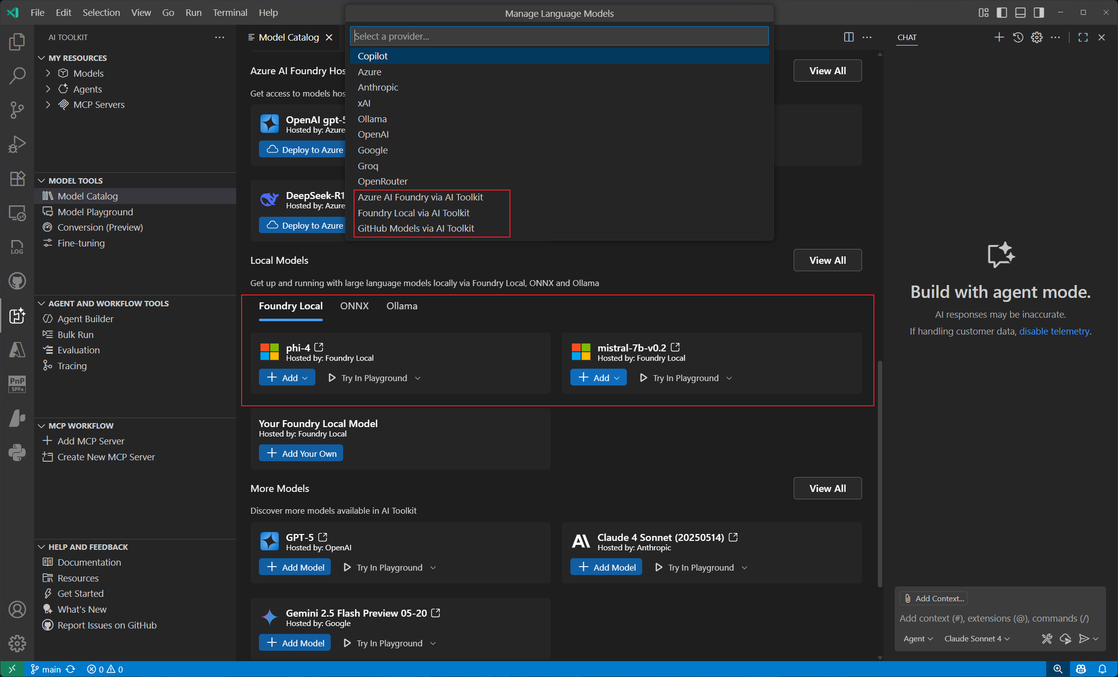Open the Accounts menu icon

click(17, 610)
